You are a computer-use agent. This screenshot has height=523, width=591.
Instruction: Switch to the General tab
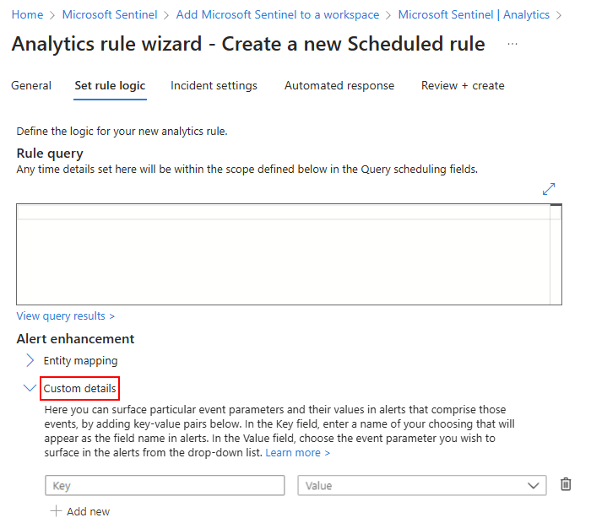(31, 85)
